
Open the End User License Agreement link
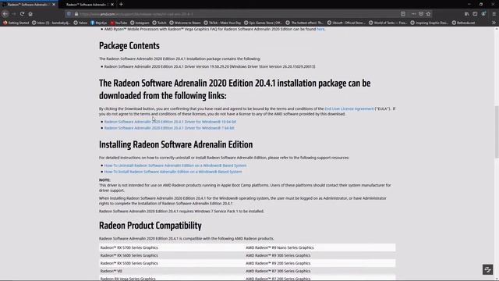[x=349, y=108]
